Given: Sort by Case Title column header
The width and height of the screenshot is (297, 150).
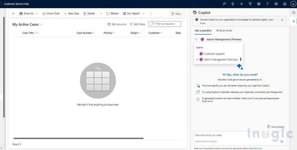Looking at the screenshot, I should click(x=30, y=33).
